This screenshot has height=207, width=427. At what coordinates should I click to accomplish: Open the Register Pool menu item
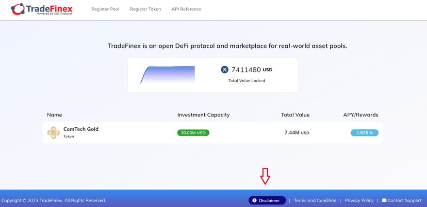[x=105, y=9]
